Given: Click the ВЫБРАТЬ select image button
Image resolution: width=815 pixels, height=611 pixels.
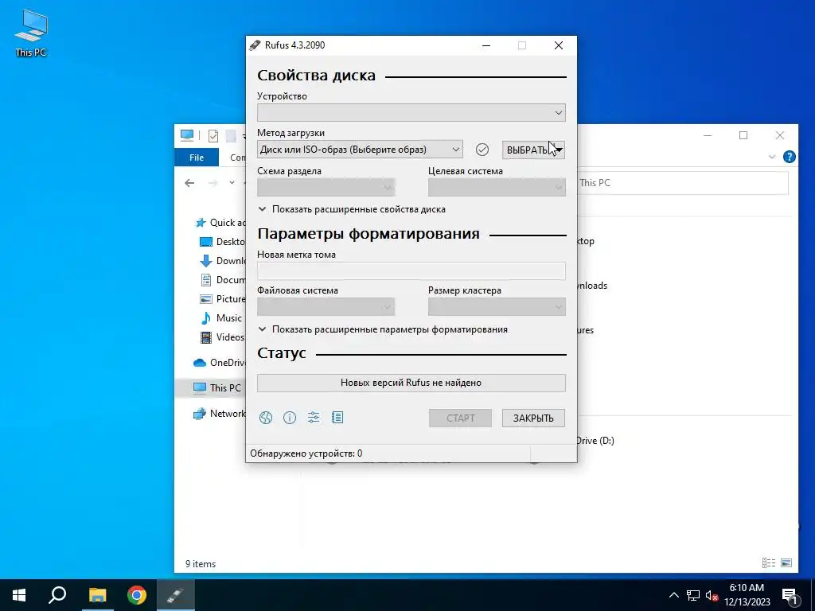Looking at the screenshot, I should click(x=528, y=150).
